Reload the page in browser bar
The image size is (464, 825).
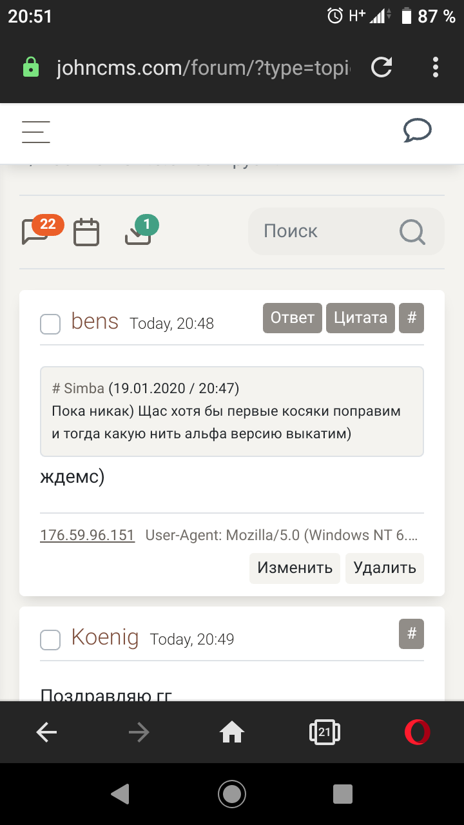(382, 67)
